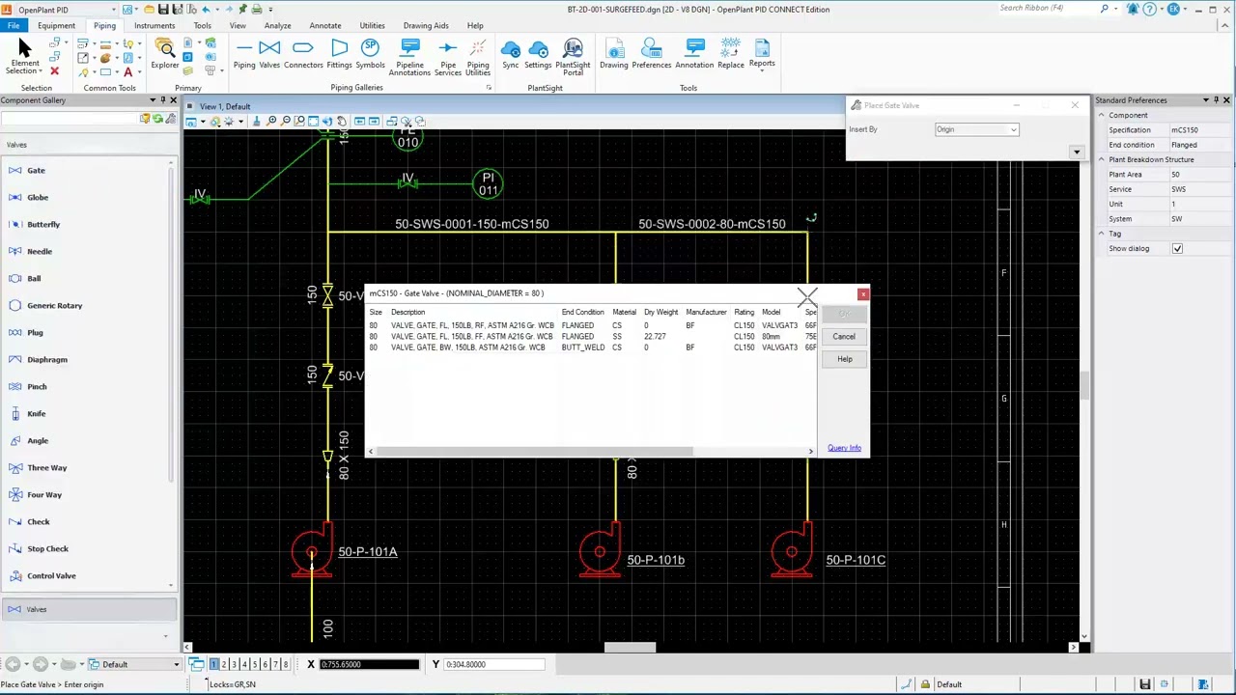The image size is (1236, 695).
Task: Click the Search Ribbon field
Action: pyautogui.click(x=1048, y=9)
